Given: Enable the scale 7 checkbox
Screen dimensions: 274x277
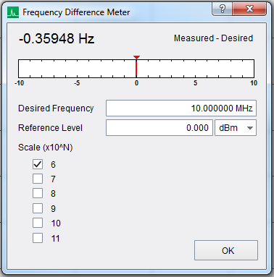Looking at the screenshot, I should tap(38, 179).
